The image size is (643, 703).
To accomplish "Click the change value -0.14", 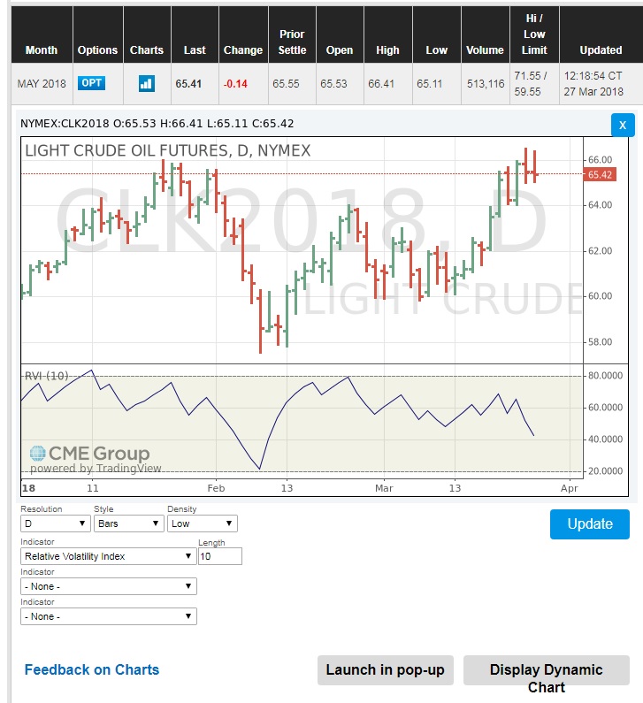I will tap(235, 84).
